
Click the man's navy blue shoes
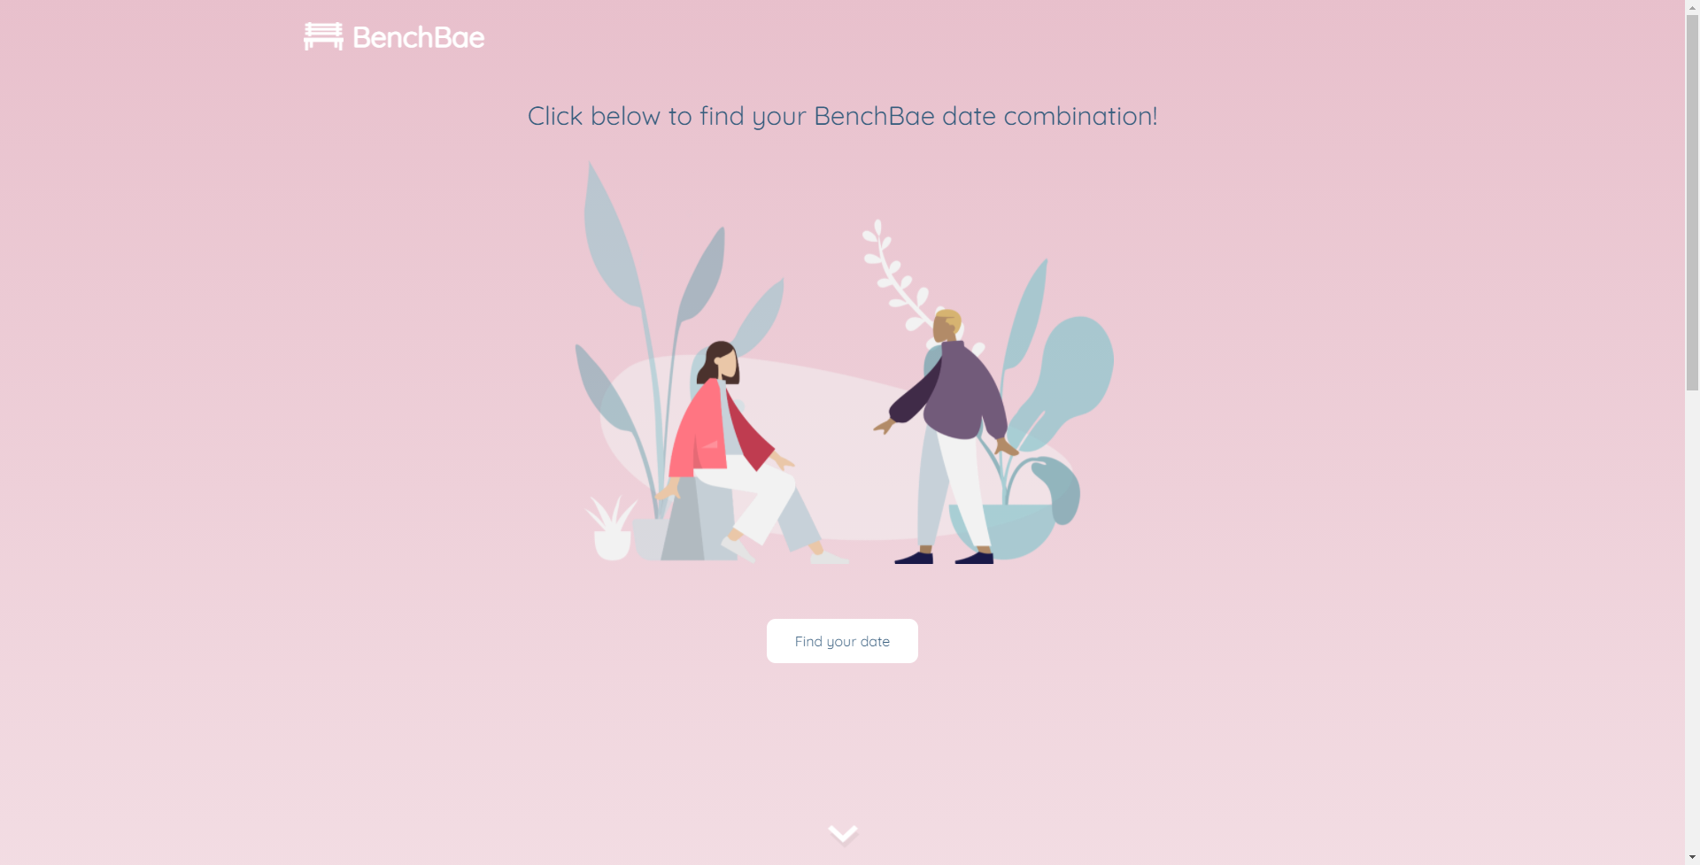pyautogui.click(x=944, y=556)
